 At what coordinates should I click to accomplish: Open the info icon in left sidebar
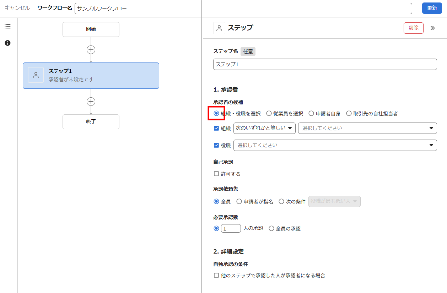(7, 43)
